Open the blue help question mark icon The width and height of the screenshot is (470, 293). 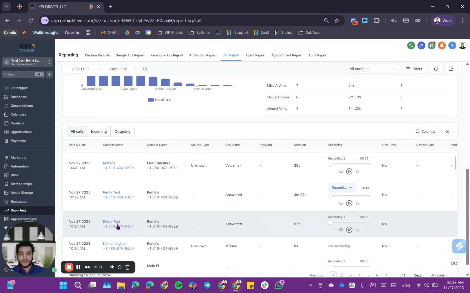click(452, 45)
